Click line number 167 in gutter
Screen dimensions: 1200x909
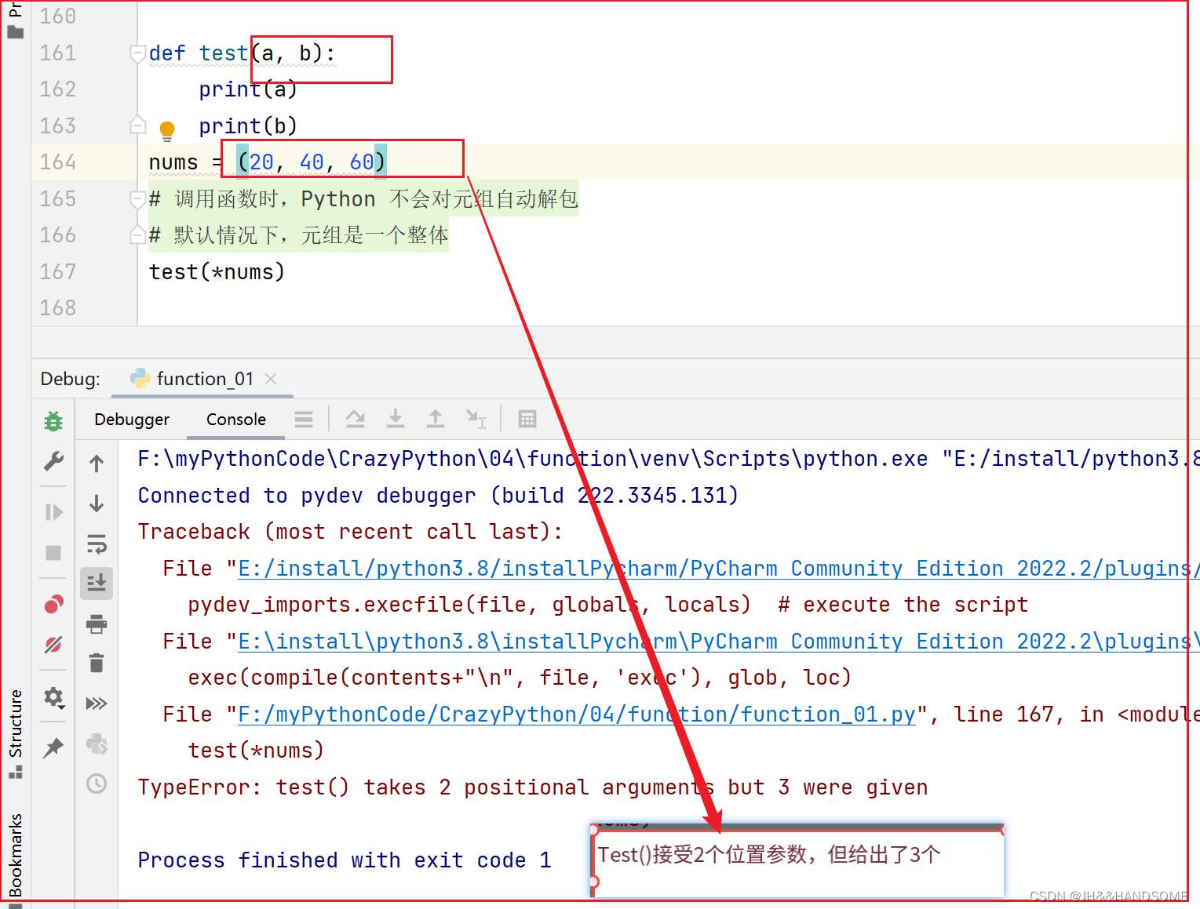click(x=58, y=272)
